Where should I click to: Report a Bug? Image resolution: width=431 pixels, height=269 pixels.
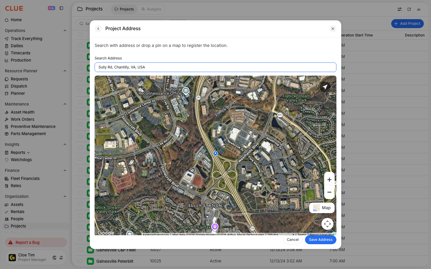point(36,242)
